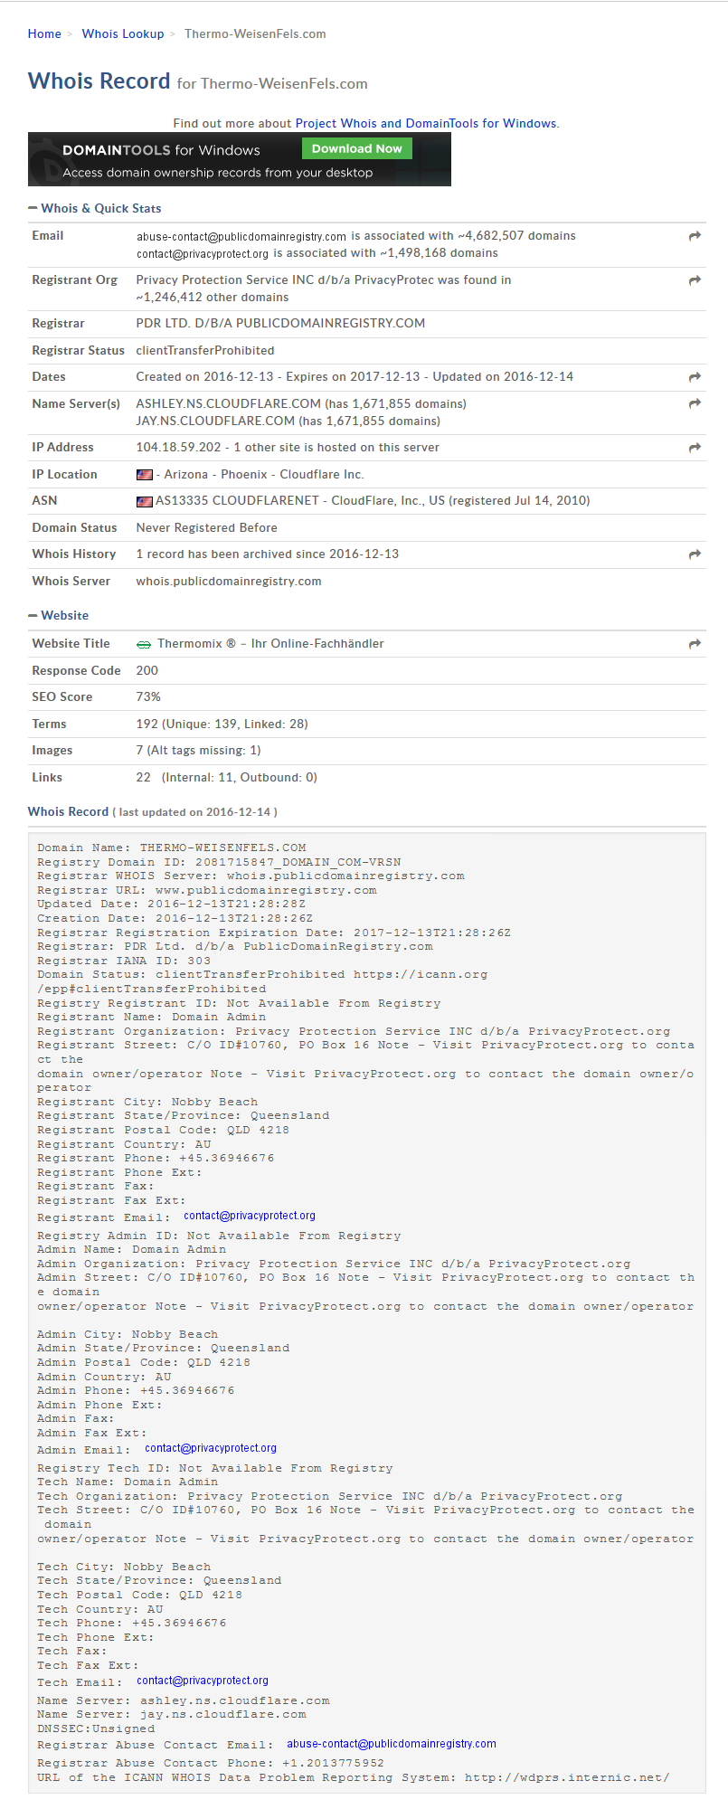The image size is (728, 1809).
Task: Click 'Created on 2016-12-13' dates value
Action: pyautogui.click(x=204, y=376)
